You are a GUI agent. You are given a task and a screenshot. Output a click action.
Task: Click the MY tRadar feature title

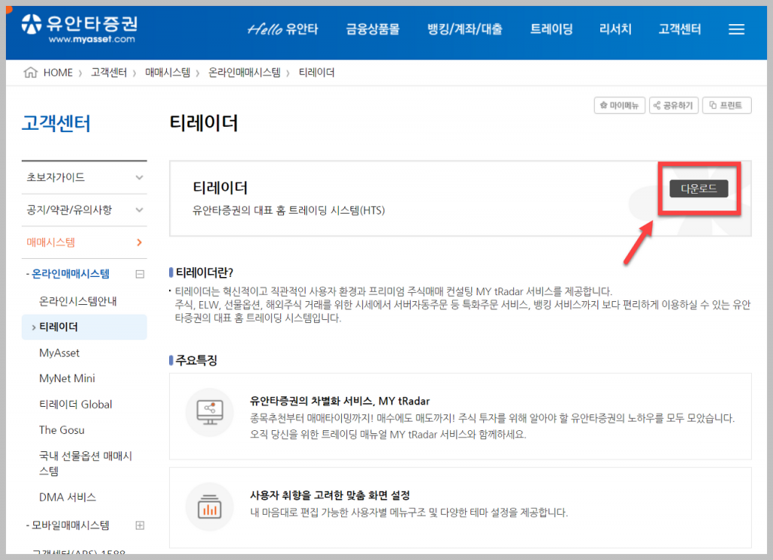[x=340, y=401]
